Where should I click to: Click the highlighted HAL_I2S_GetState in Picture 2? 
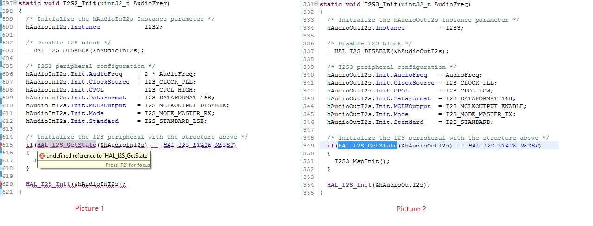click(367, 146)
